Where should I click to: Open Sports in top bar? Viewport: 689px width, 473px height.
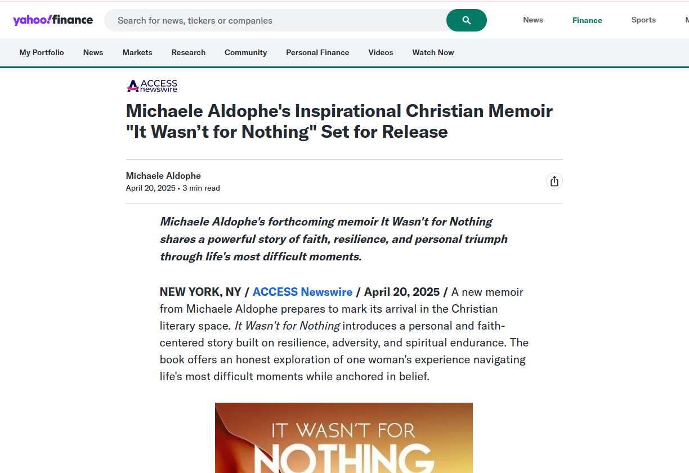(x=643, y=20)
